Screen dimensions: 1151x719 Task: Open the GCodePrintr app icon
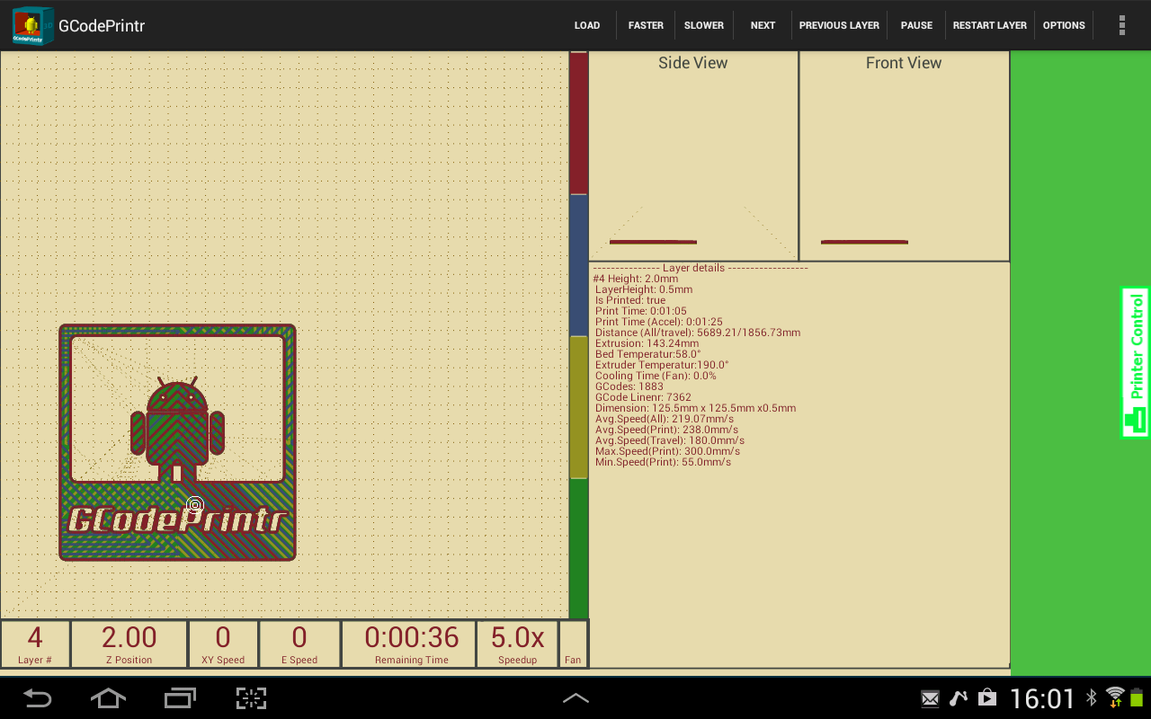point(32,25)
